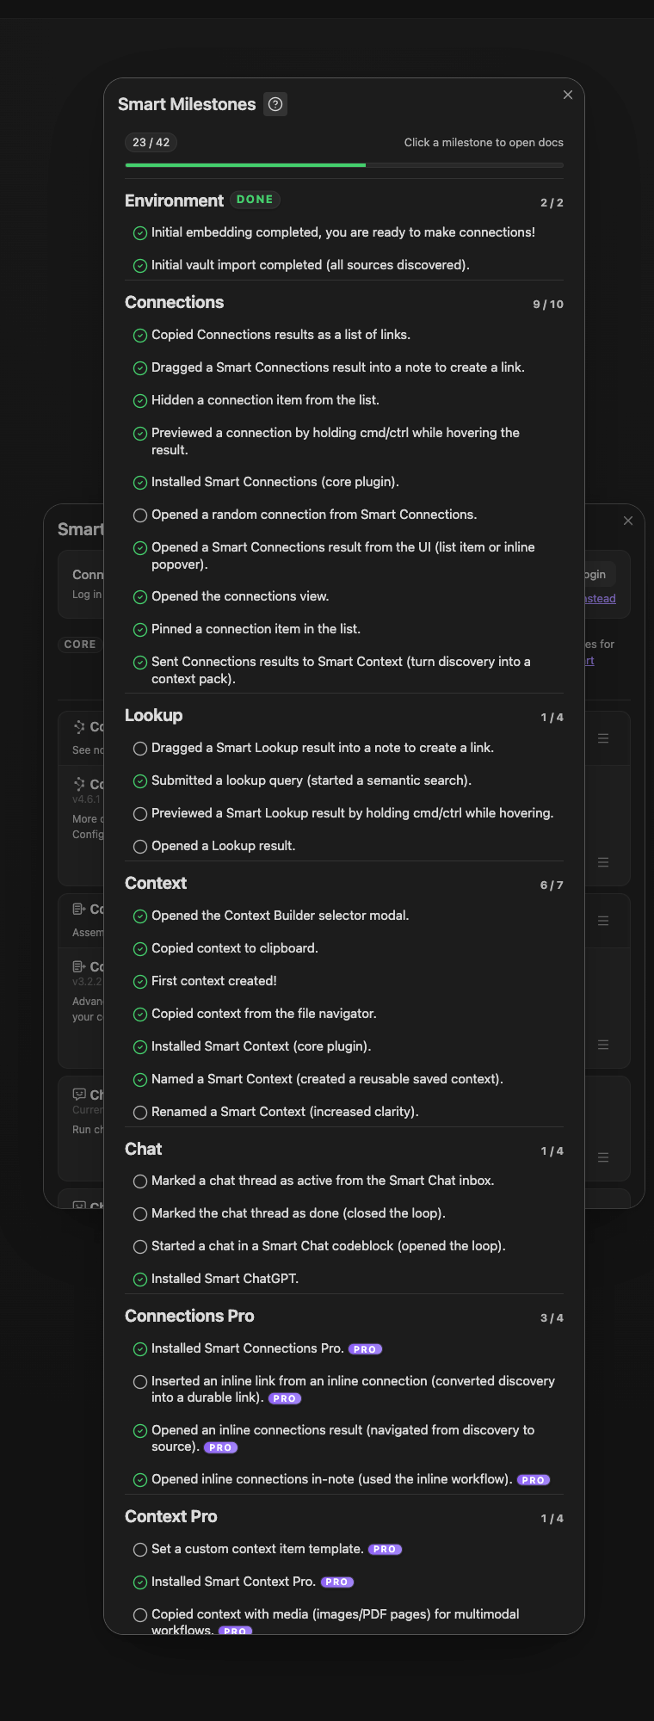Click PRO badge next to custom context item template
The width and height of the screenshot is (654, 1721).
pyautogui.click(x=386, y=1550)
